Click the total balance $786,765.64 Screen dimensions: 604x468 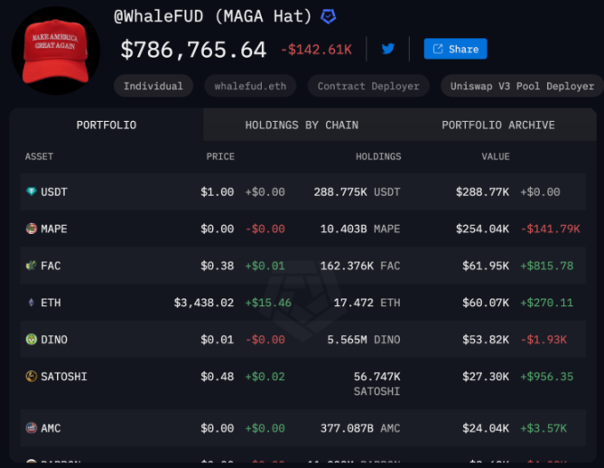193,50
